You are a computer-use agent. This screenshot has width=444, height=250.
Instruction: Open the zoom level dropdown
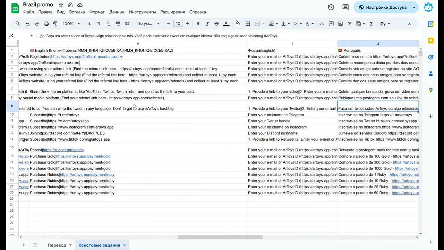point(71,24)
